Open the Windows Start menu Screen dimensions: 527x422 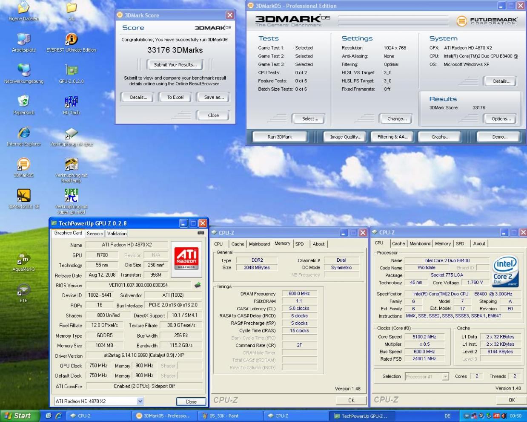(x=20, y=416)
